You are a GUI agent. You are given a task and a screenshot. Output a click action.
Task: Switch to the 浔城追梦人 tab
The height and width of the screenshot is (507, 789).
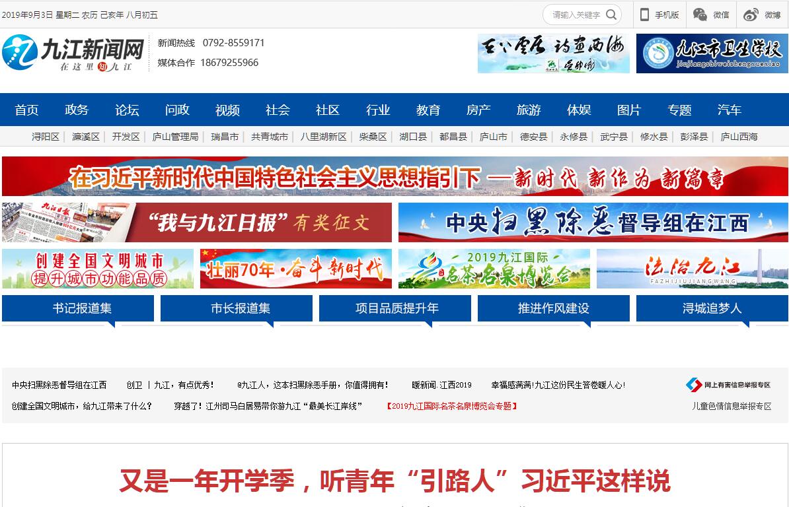click(712, 308)
